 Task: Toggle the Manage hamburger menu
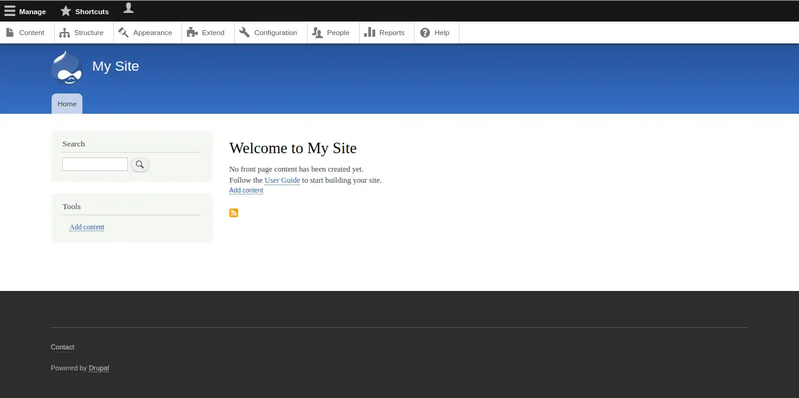[x=25, y=11]
